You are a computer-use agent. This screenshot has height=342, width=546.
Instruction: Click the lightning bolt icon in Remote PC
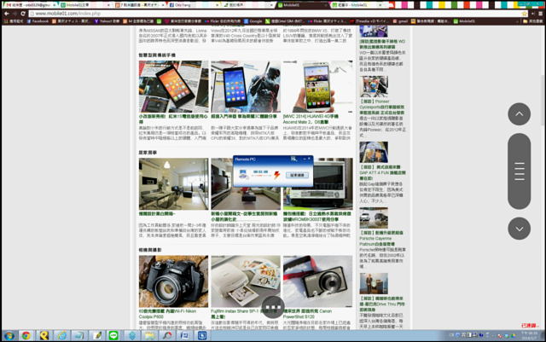point(276,175)
